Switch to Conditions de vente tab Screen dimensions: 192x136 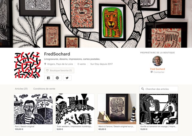[44, 89]
